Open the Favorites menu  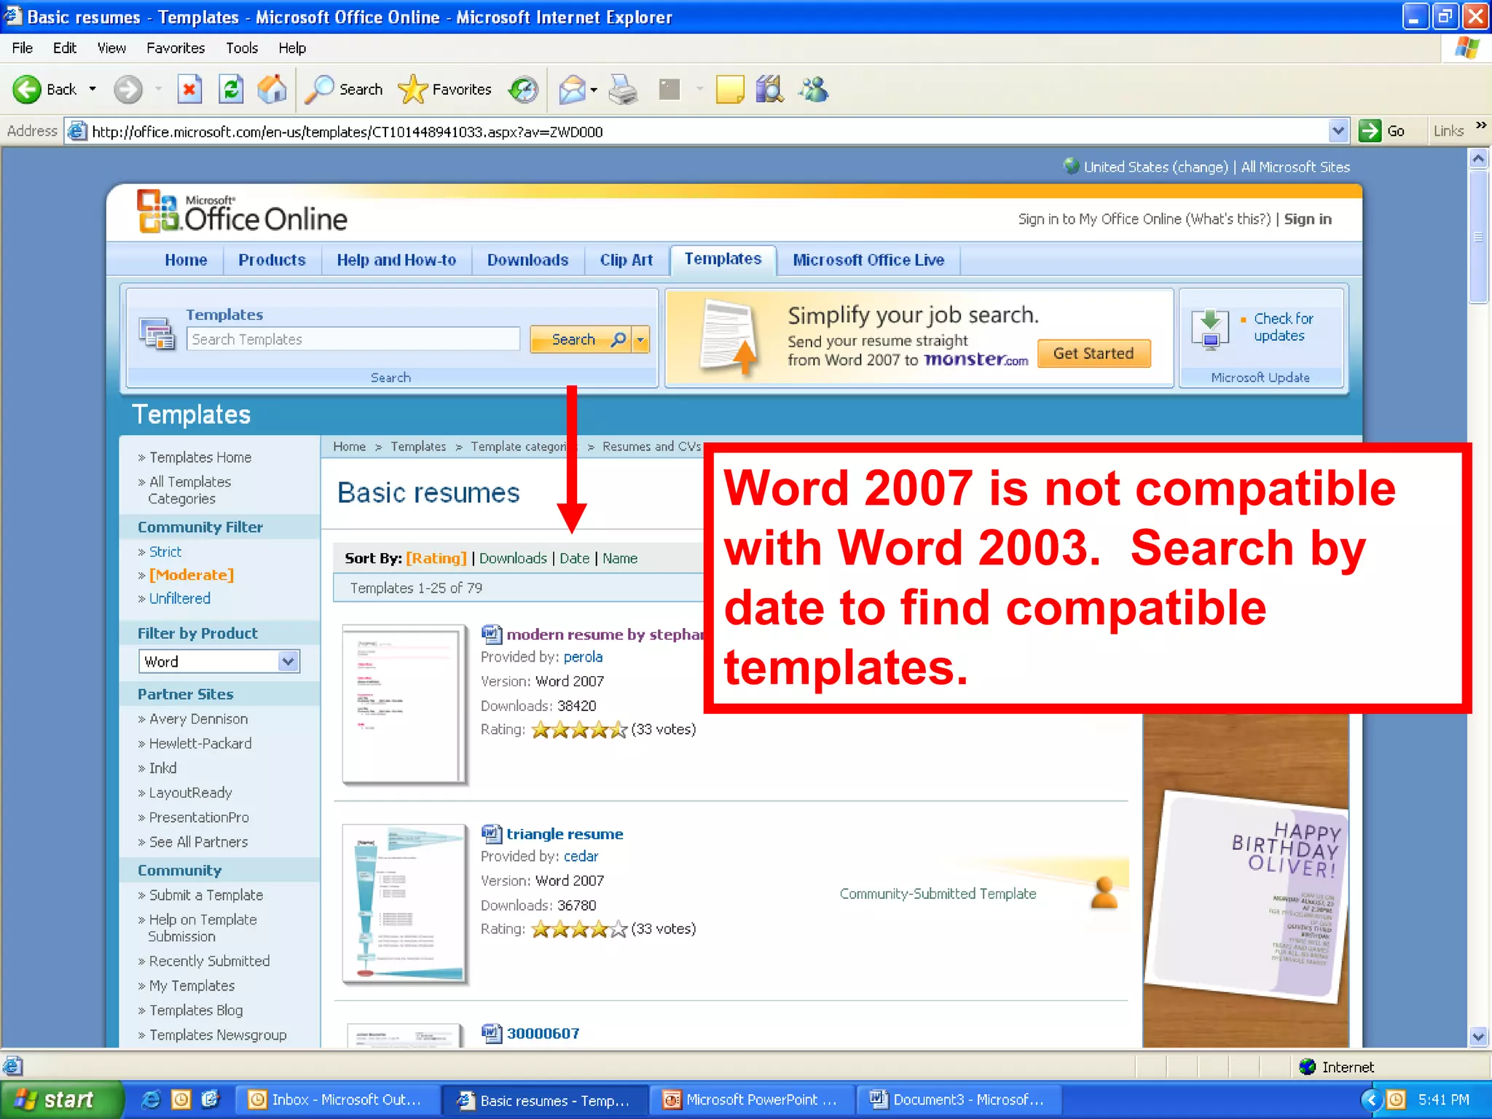(176, 48)
